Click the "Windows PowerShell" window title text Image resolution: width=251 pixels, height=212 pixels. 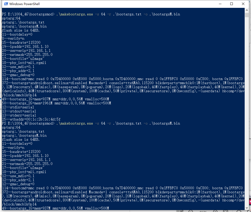tap(25, 4)
